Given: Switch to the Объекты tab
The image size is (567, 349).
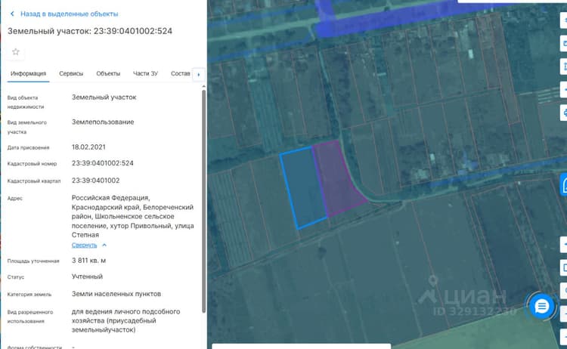Looking at the screenshot, I should point(108,73).
